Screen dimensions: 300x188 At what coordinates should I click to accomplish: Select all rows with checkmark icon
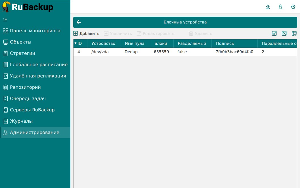[274, 34]
